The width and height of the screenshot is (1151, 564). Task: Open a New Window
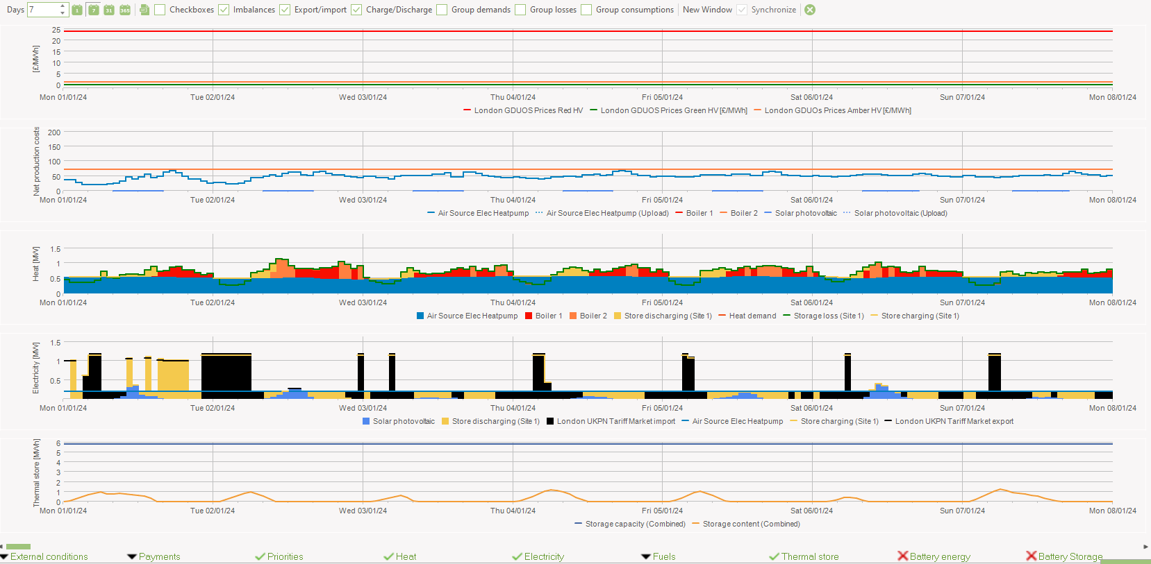click(707, 10)
